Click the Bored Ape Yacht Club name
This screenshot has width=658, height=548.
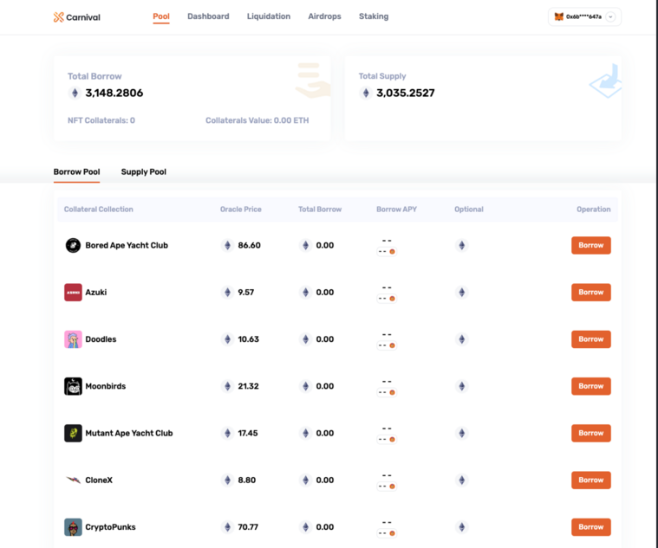127,245
